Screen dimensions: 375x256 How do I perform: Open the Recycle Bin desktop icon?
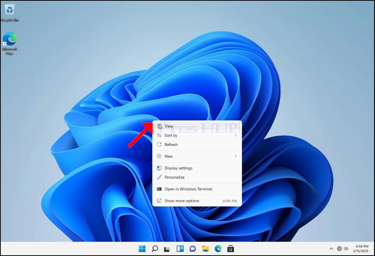tap(9, 13)
